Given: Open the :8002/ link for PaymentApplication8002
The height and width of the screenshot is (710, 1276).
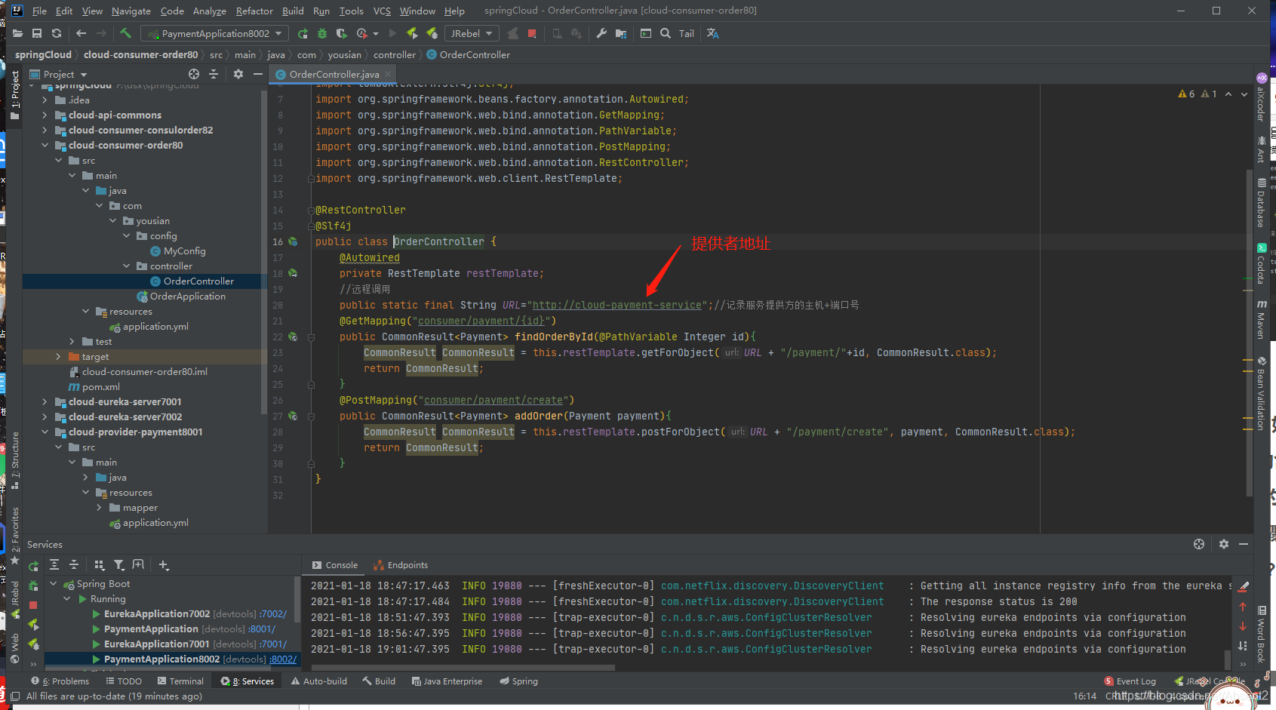Looking at the screenshot, I should [x=283, y=659].
